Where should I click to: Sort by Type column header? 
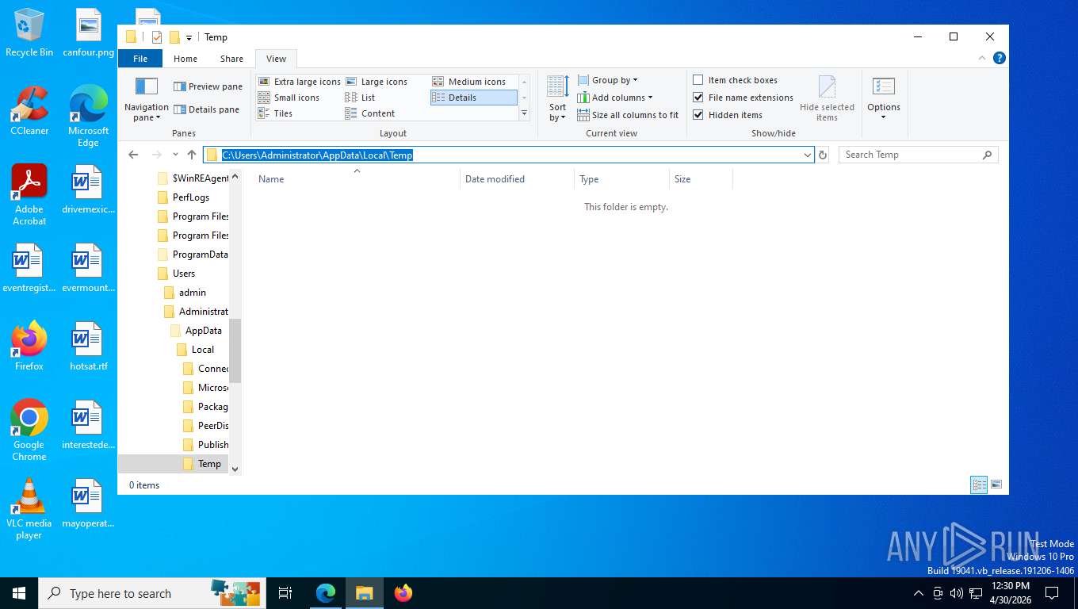[622, 179]
